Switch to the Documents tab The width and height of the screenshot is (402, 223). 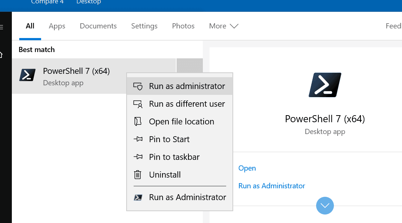[x=98, y=26]
